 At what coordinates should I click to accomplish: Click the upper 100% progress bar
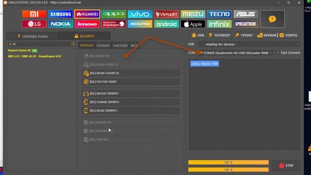click(x=228, y=162)
